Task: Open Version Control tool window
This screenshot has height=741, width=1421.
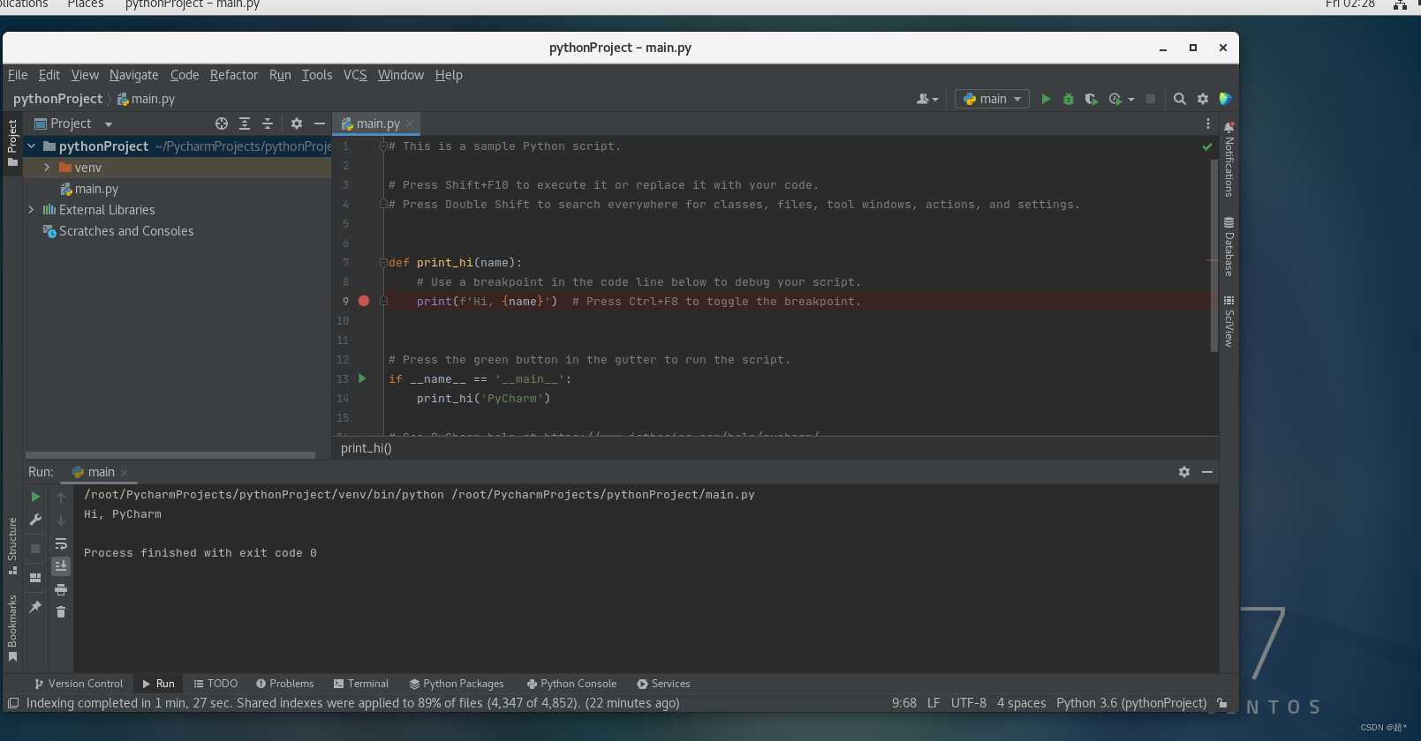Action: click(79, 684)
